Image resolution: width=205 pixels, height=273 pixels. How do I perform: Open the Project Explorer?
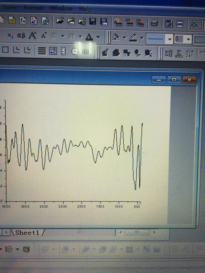coord(194,24)
